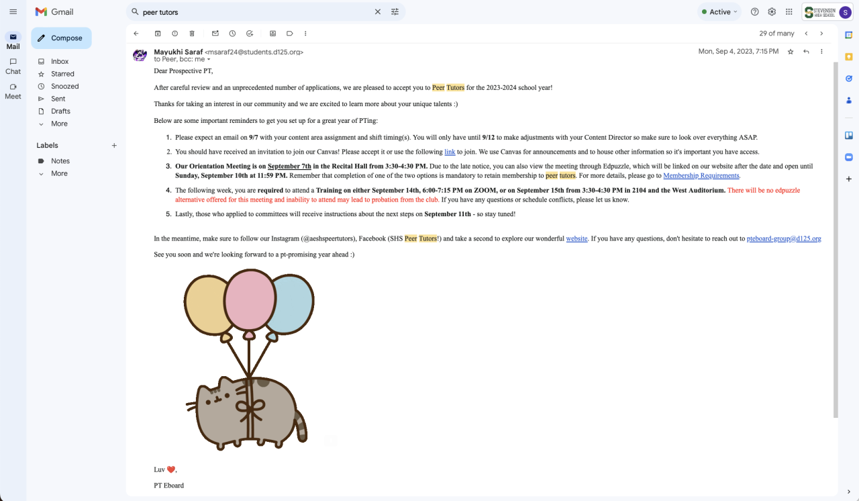Switch to the Meet tab
Viewport: 859px width, 501px height.
pyautogui.click(x=13, y=91)
